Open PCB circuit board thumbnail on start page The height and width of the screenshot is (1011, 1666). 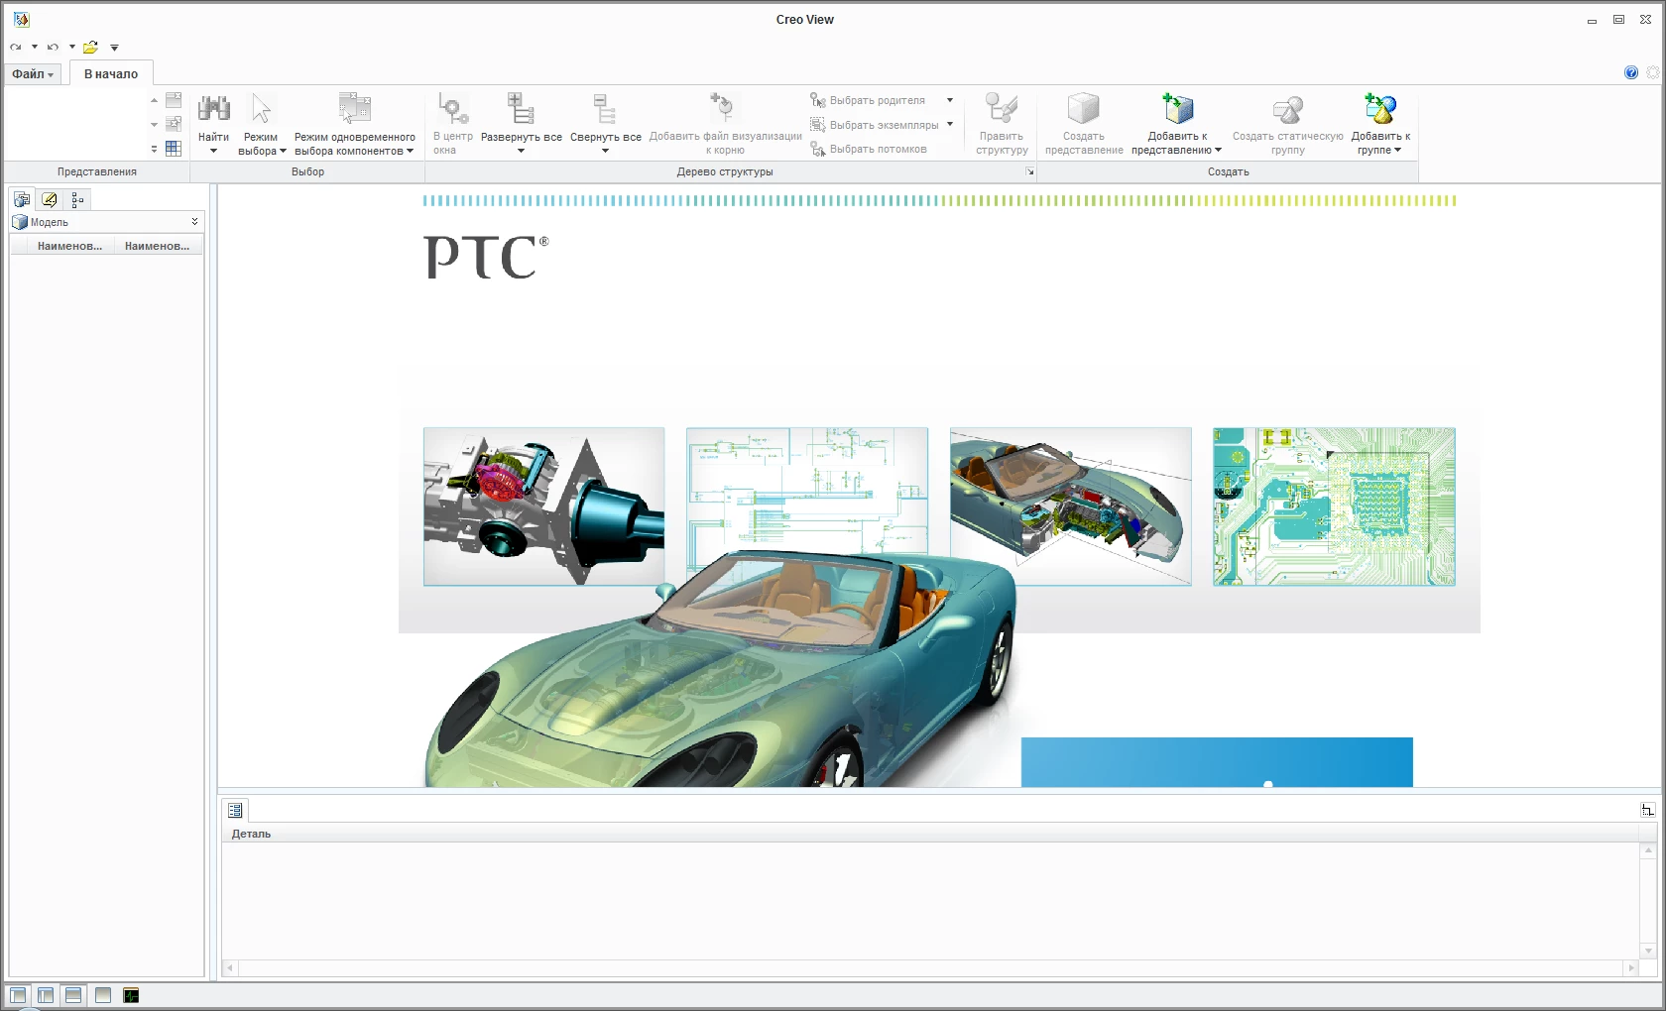pyautogui.click(x=1334, y=506)
